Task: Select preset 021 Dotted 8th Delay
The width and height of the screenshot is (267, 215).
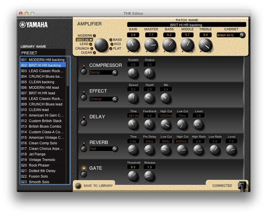Action: pyautogui.click(x=43, y=171)
